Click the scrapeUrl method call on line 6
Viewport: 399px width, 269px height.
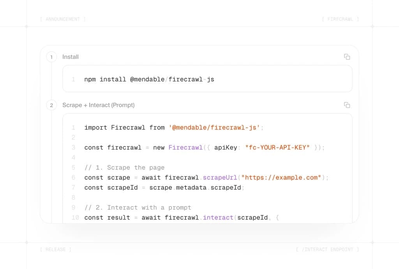click(x=220, y=178)
